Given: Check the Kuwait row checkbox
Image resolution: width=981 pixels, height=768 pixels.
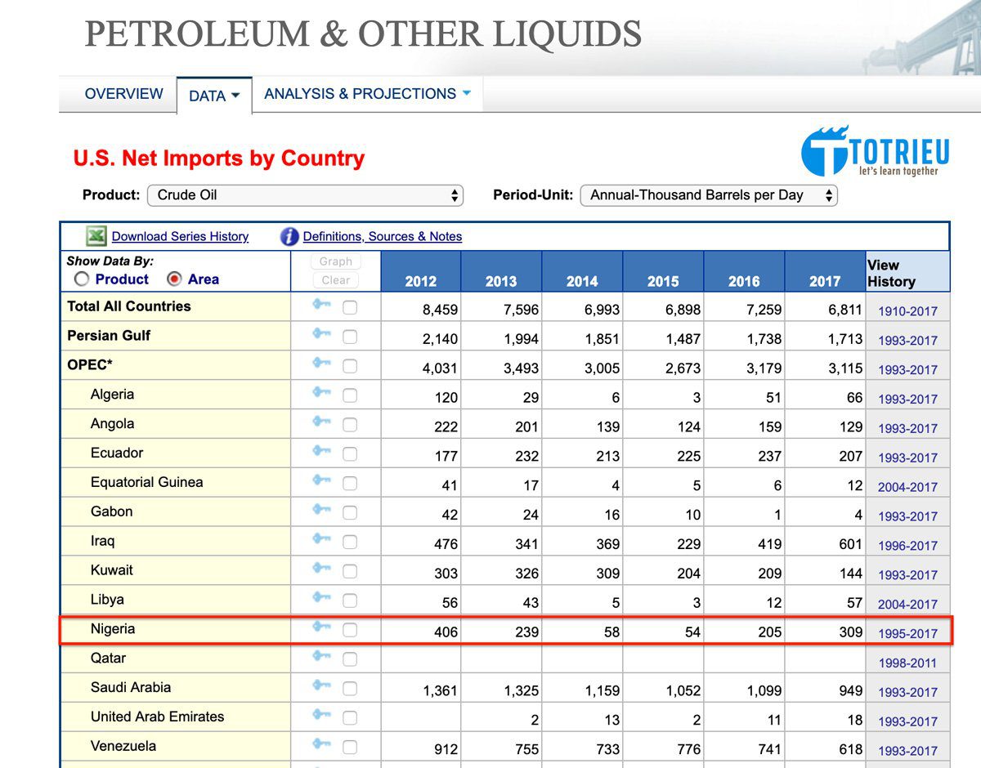Looking at the screenshot, I should click(x=350, y=571).
